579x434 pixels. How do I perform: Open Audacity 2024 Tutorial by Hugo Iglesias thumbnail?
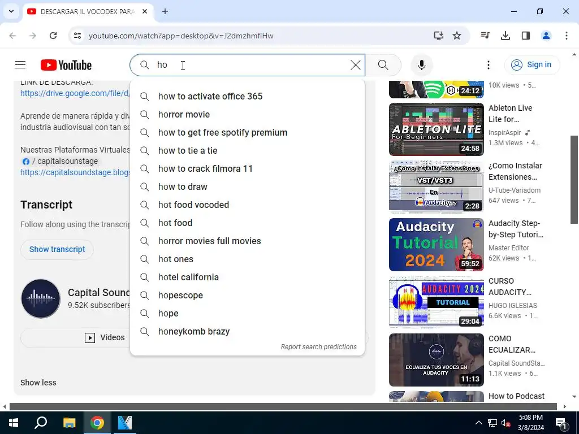click(x=436, y=302)
